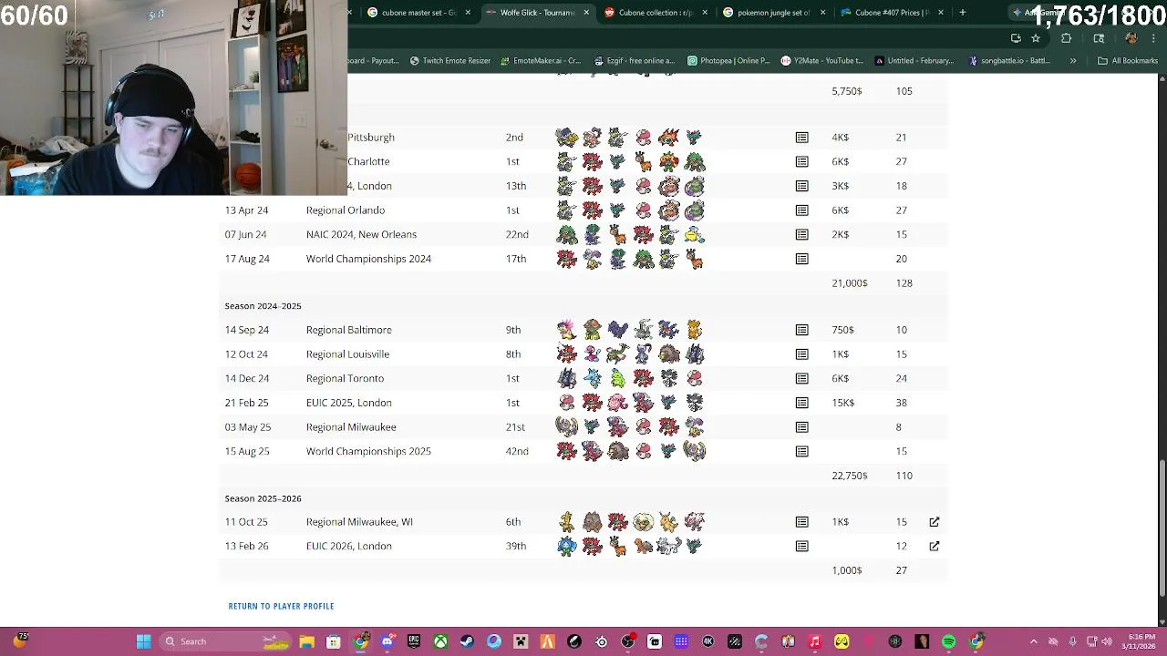Open team list for World Championships 2024
Screen dimensions: 1167x656
801,259
